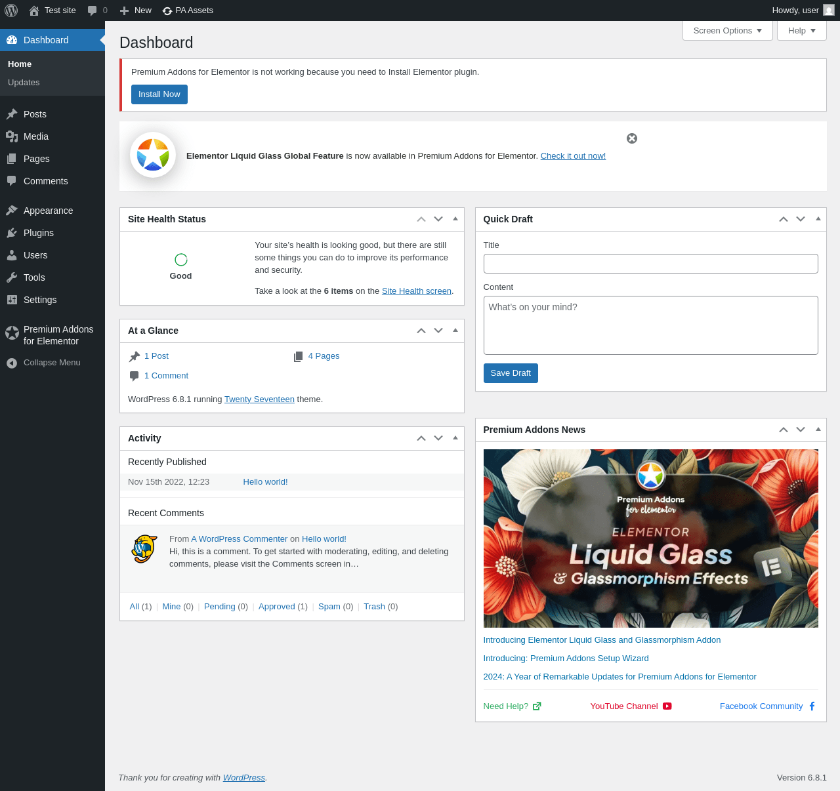Go to the Pages menu
This screenshot has width=840, height=791.
[52, 159]
